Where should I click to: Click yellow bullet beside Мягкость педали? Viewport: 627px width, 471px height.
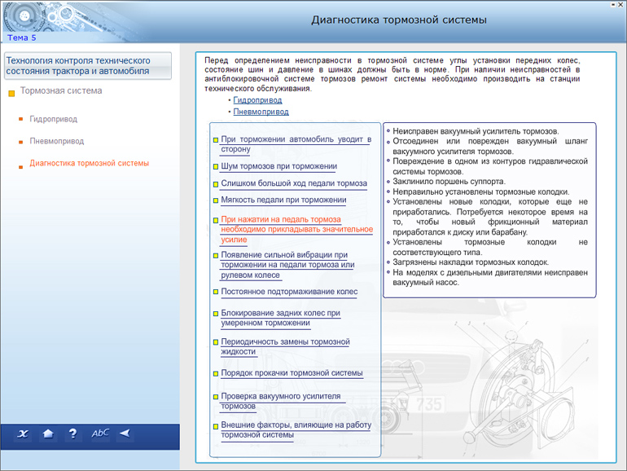tap(216, 200)
